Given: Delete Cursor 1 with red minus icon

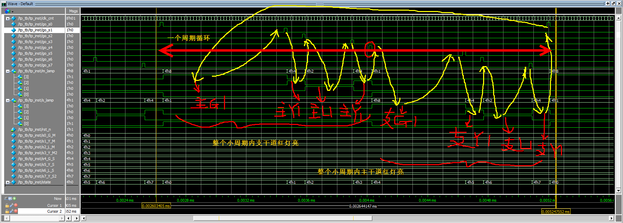Looking at the screenshot, I should point(16,205).
